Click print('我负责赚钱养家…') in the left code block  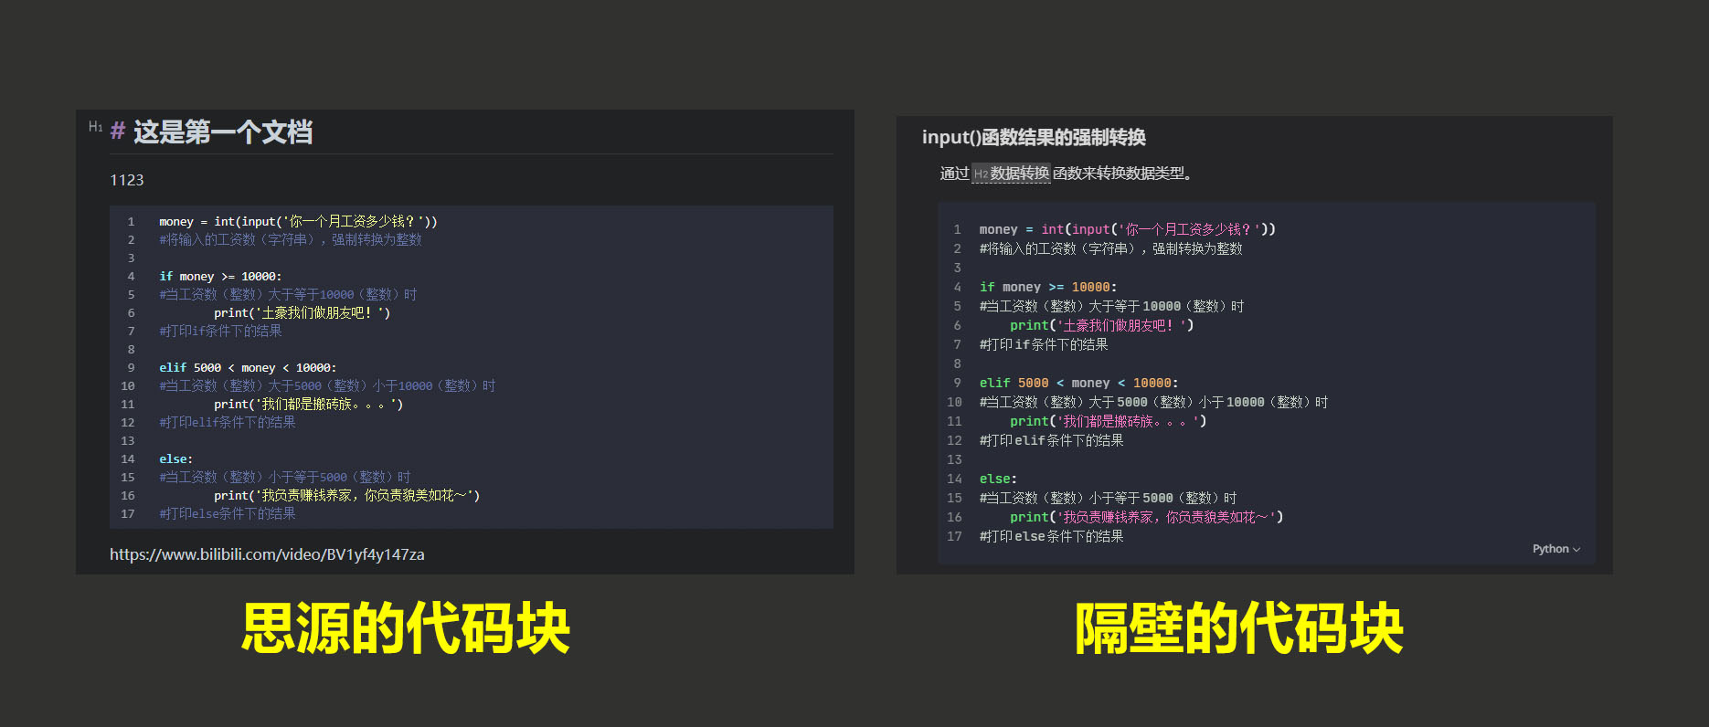[347, 495]
